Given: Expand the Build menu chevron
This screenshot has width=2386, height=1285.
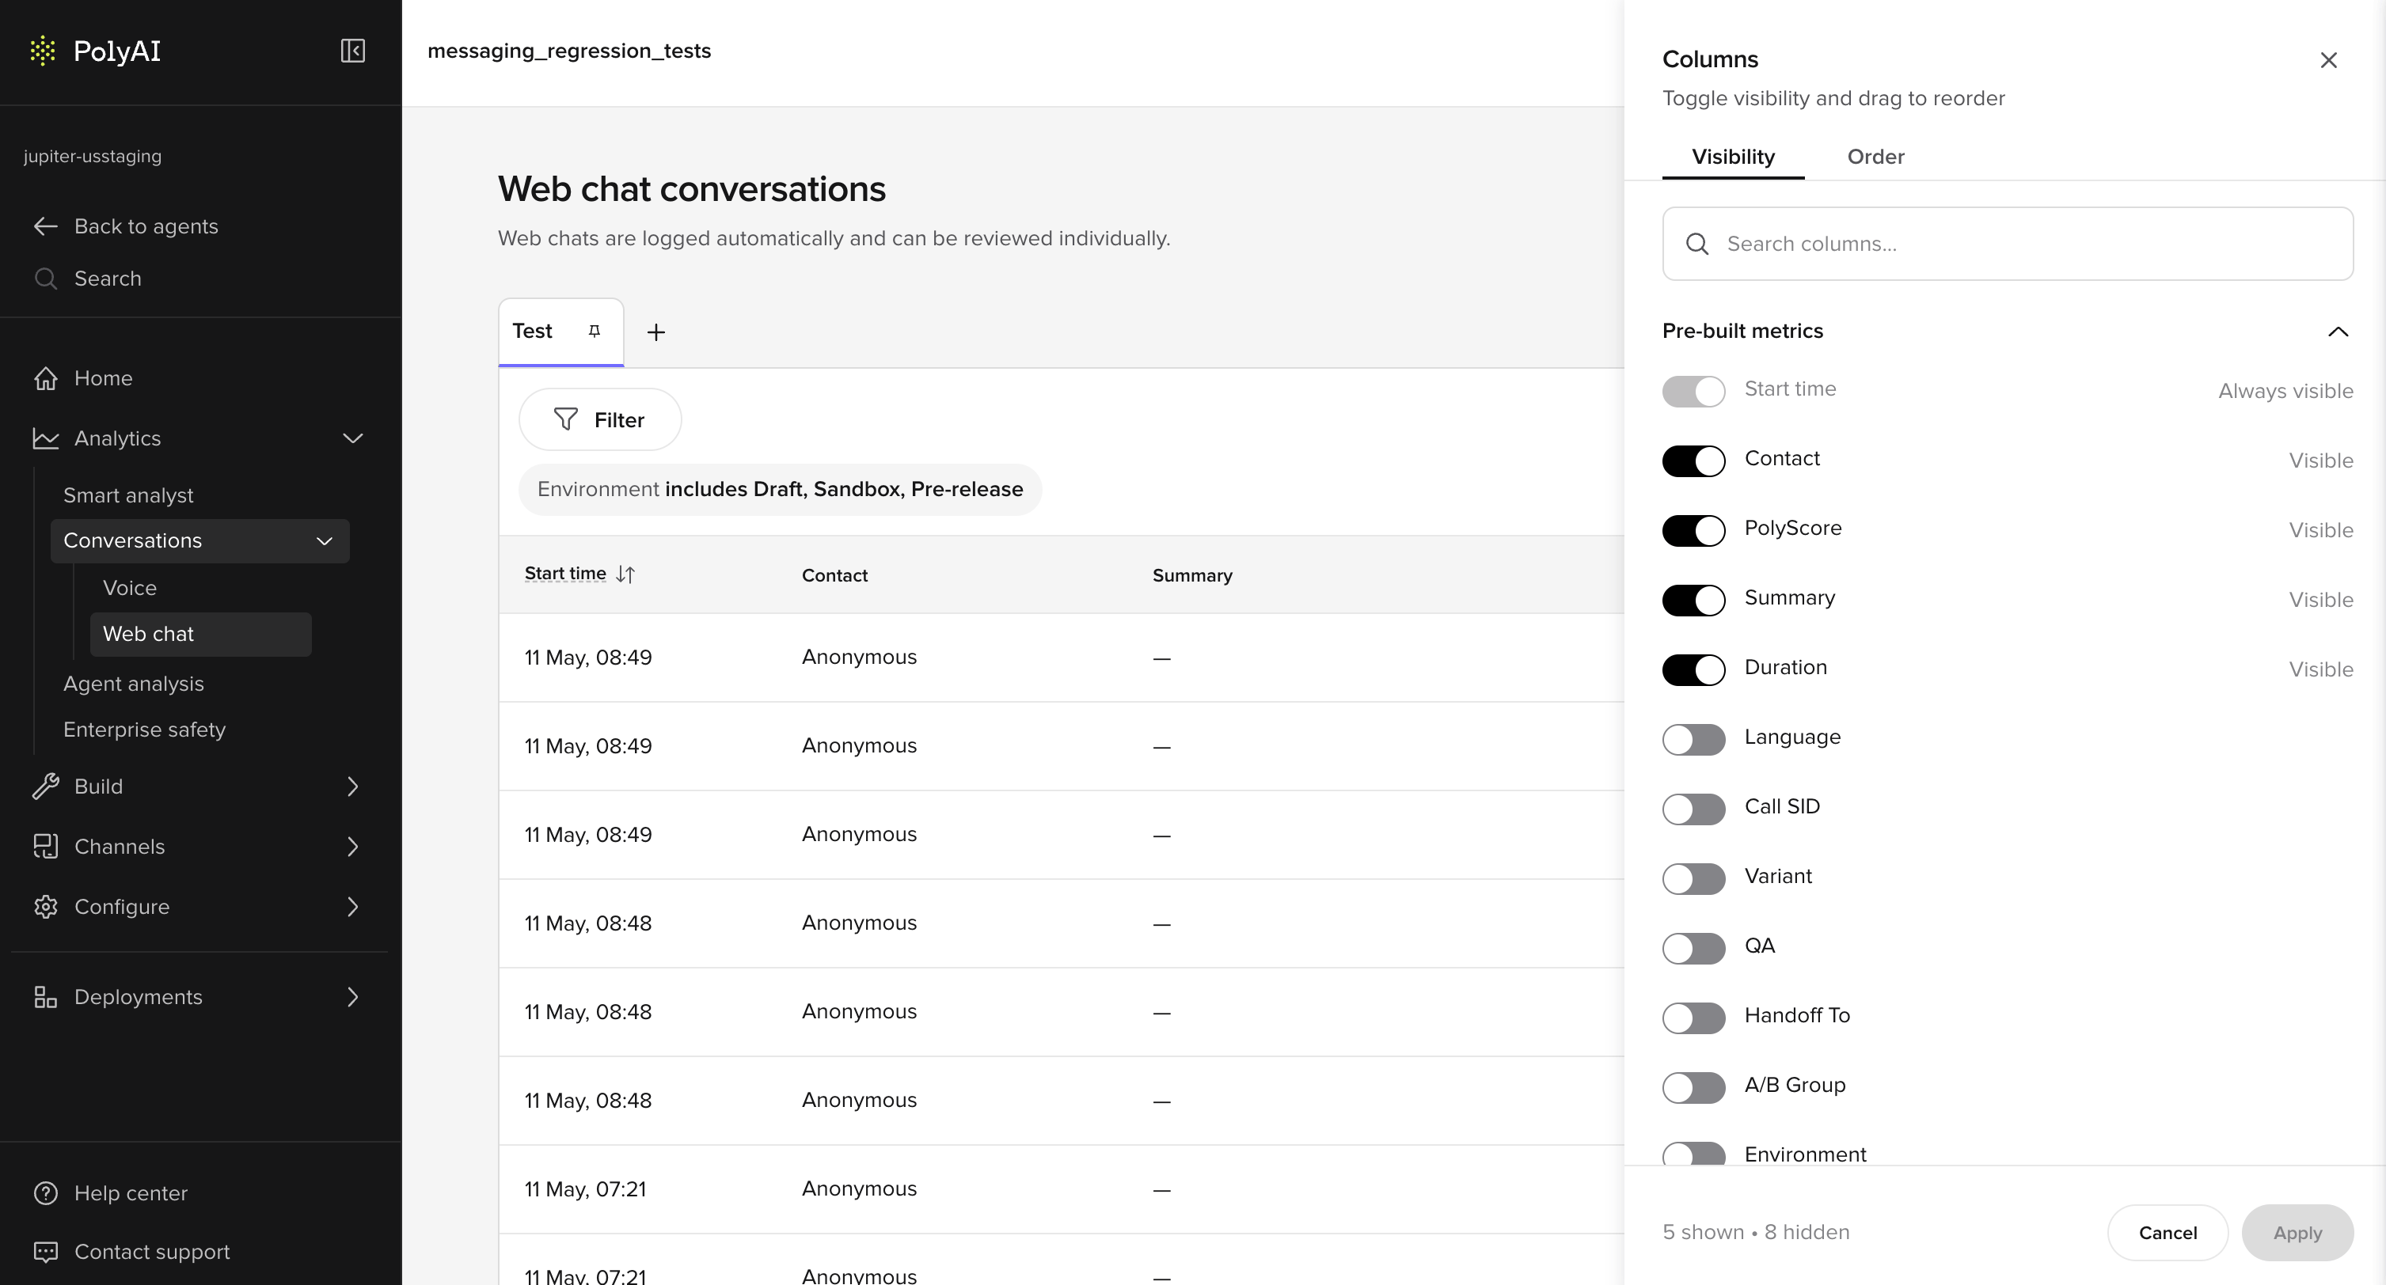Looking at the screenshot, I should point(353,787).
